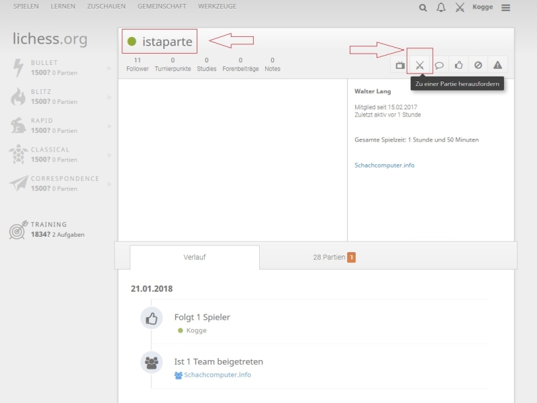Screen dimensions: 537x403
Task: Click the name Walter Lang
Action: click(373, 91)
